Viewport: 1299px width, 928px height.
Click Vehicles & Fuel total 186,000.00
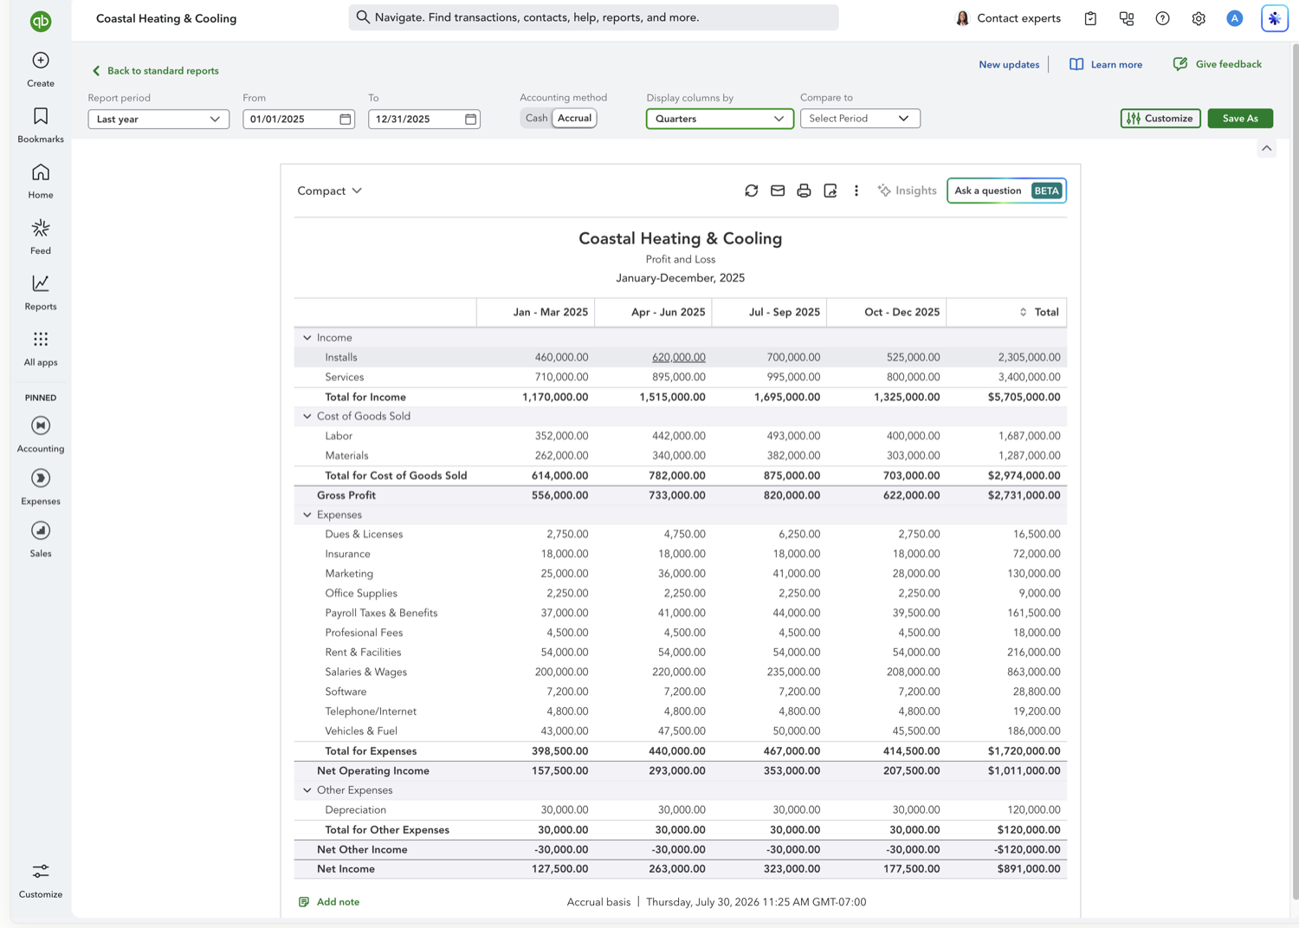(1033, 731)
